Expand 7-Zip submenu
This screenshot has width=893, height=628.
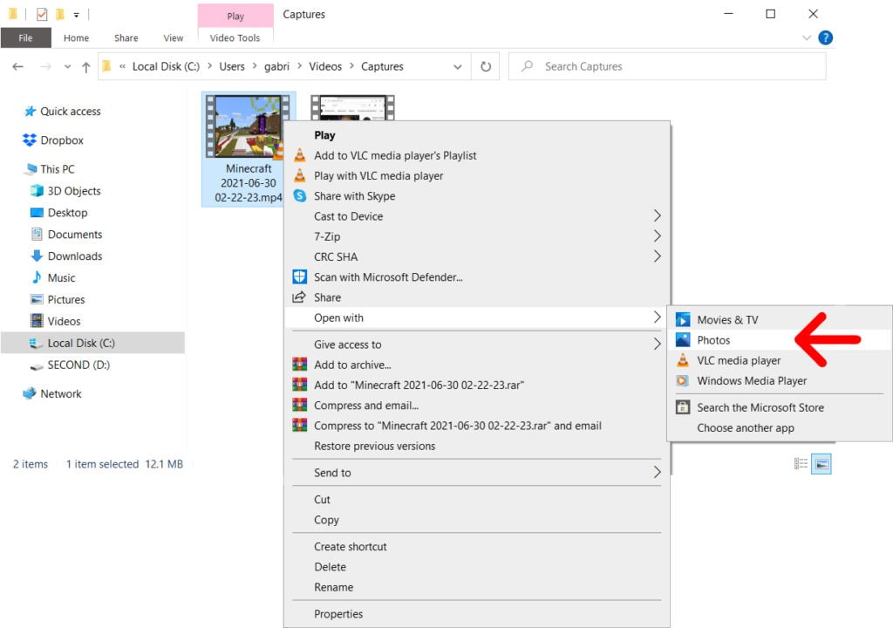tap(477, 236)
